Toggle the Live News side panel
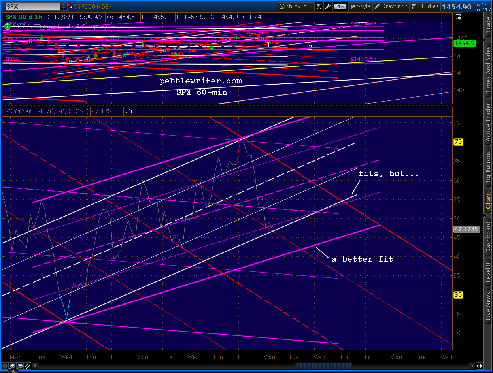Viewport: 493px width, 373px height. (488, 307)
